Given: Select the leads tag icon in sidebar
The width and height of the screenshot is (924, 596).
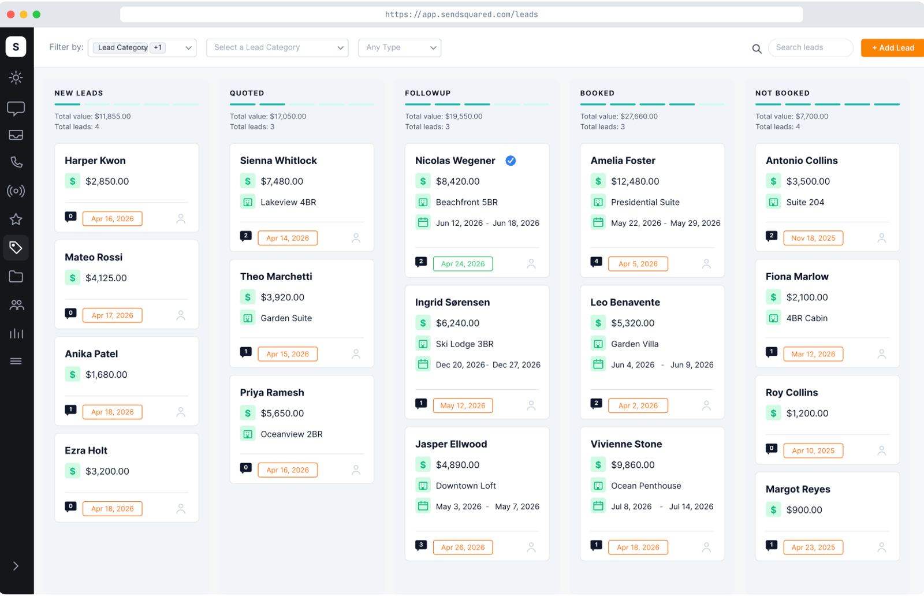Looking at the screenshot, I should (x=16, y=248).
